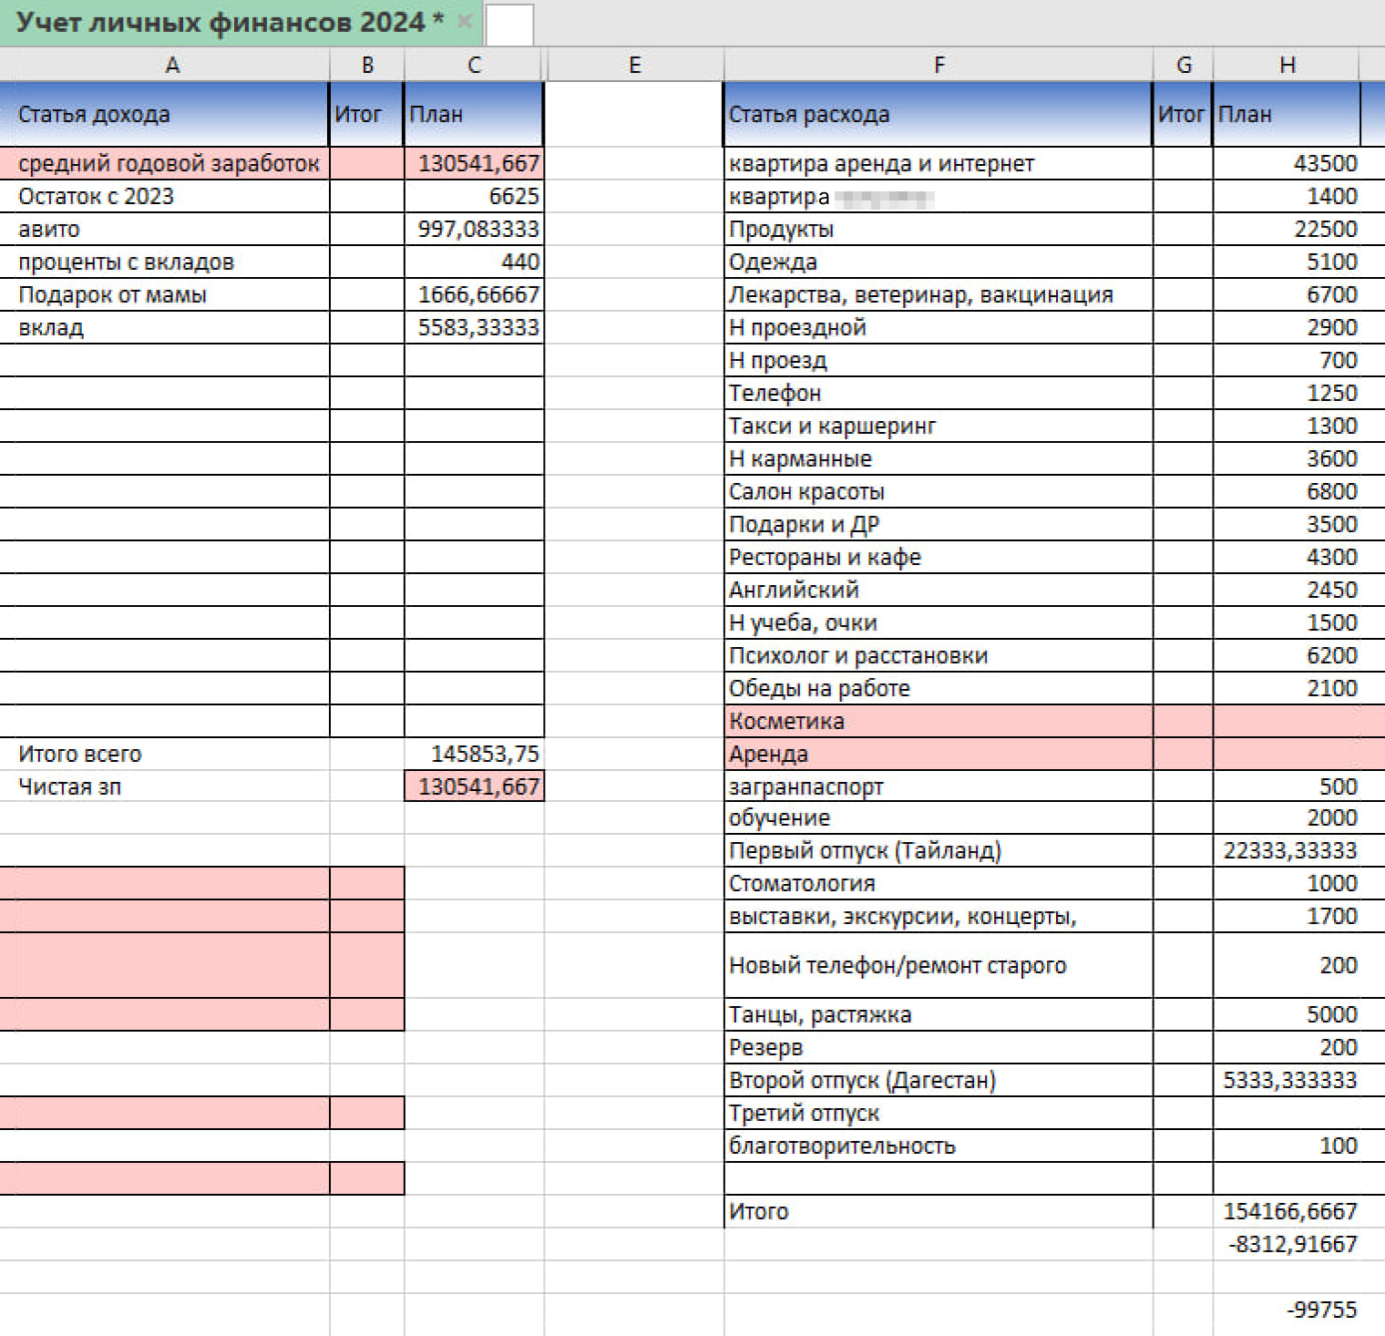Click plan value 997,083333

click(x=474, y=229)
